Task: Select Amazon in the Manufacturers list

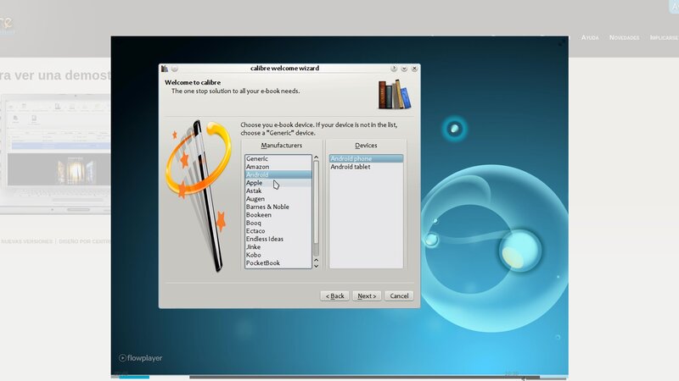Action: [x=278, y=167]
